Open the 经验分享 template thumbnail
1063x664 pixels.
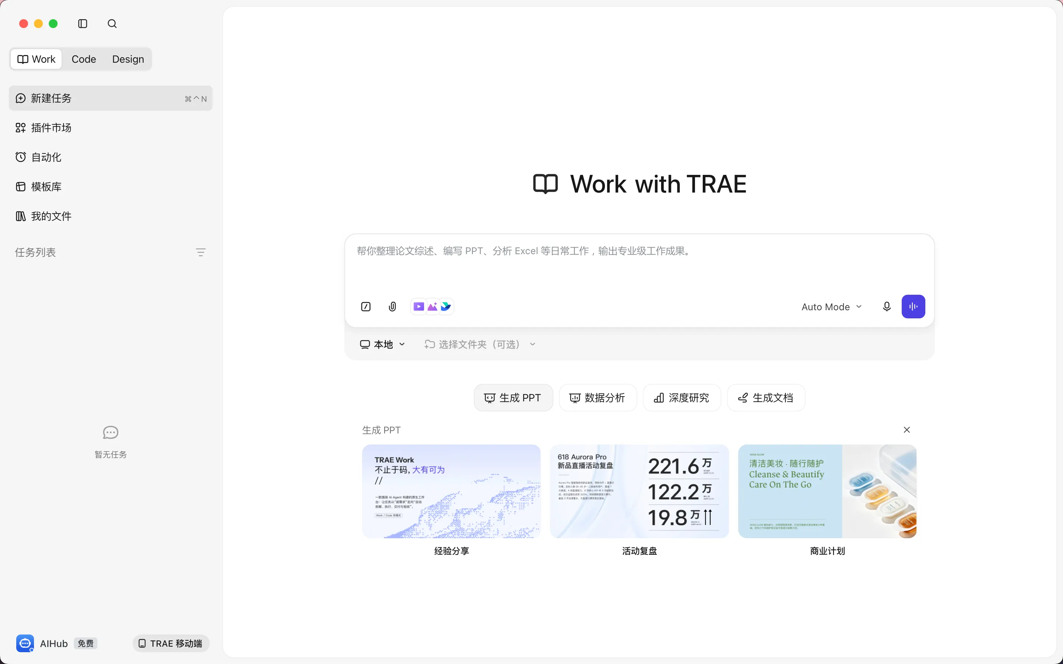tap(451, 491)
